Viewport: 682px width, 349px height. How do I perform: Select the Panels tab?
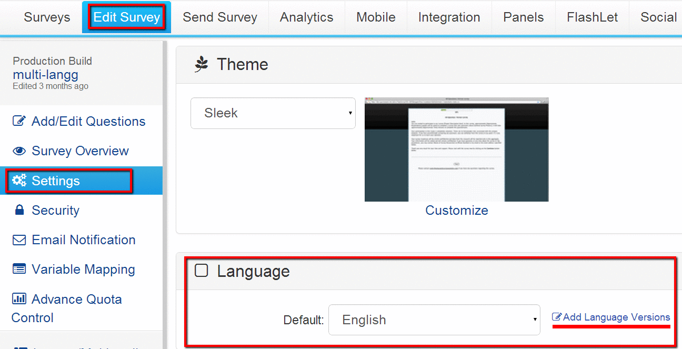click(x=523, y=17)
